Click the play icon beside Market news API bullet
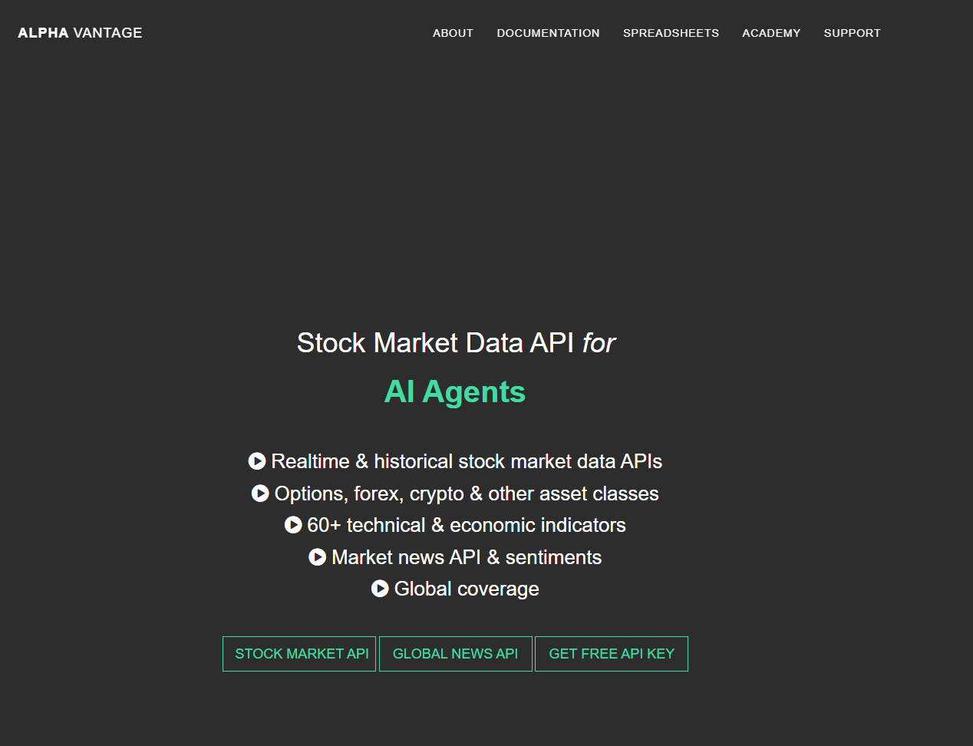This screenshot has width=973, height=746. click(316, 557)
